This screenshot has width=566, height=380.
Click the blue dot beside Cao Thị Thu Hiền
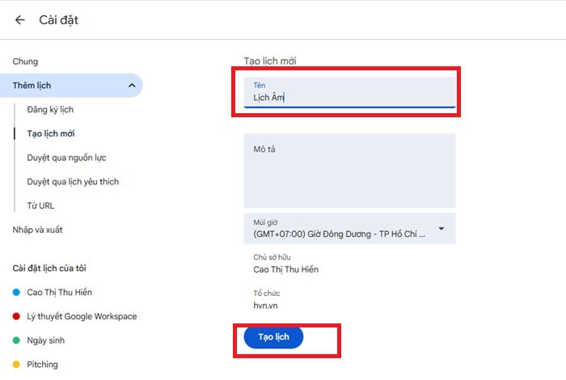(x=16, y=292)
